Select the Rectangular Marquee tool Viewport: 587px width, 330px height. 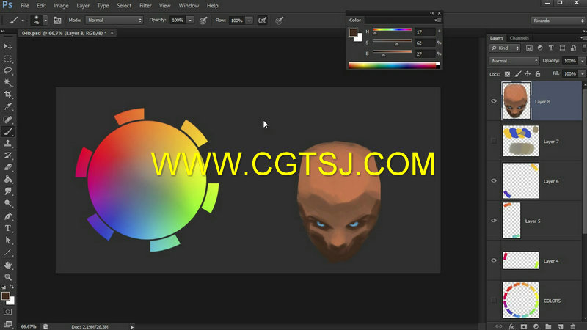pos(8,59)
